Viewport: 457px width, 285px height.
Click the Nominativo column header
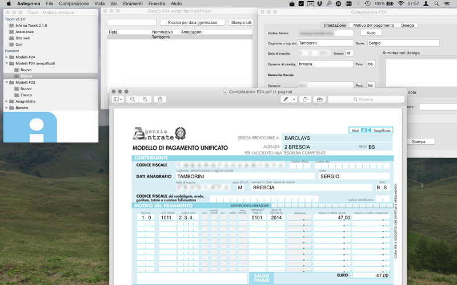(x=165, y=32)
